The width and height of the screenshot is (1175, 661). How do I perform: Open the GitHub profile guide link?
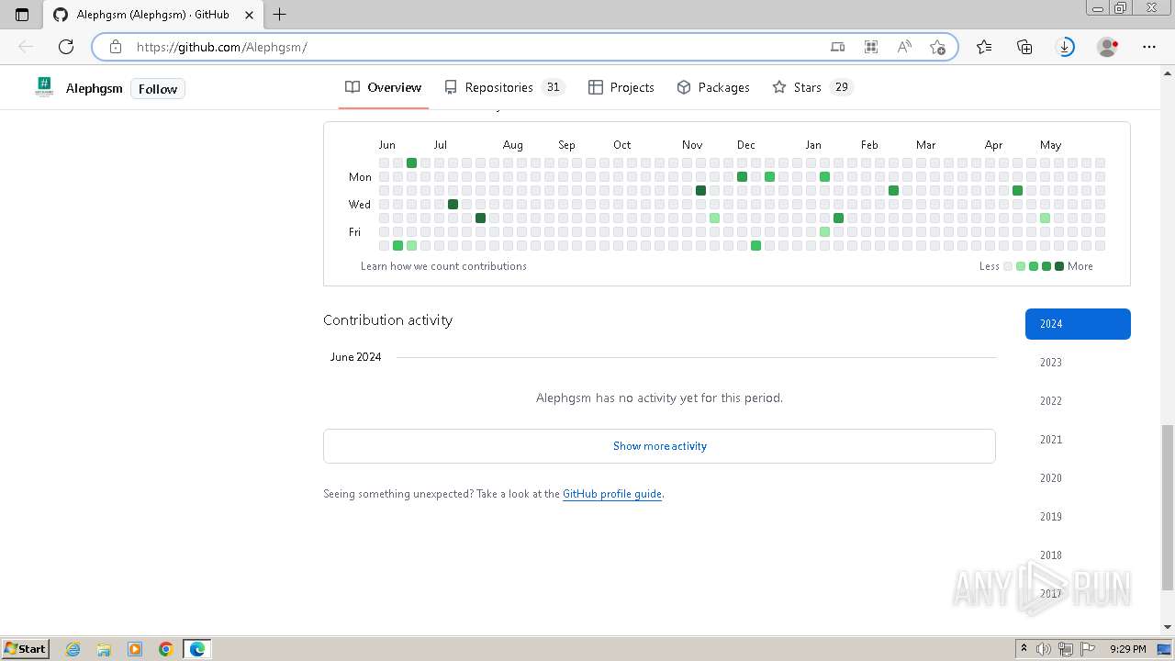click(x=612, y=494)
